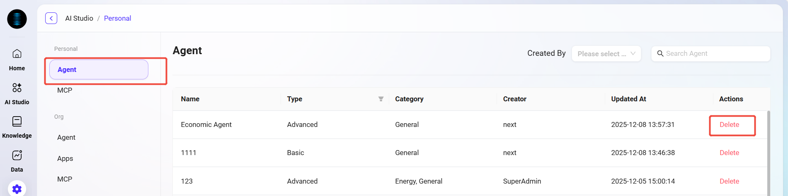Open Apps under Org section
Image resolution: width=788 pixels, height=196 pixels.
pyautogui.click(x=65, y=158)
